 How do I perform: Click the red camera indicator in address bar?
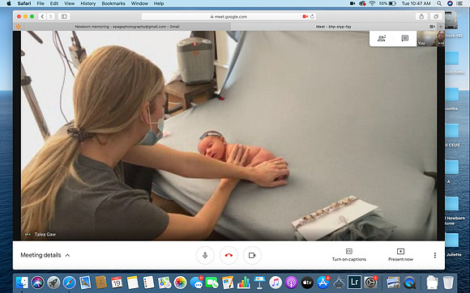[305, 17]
